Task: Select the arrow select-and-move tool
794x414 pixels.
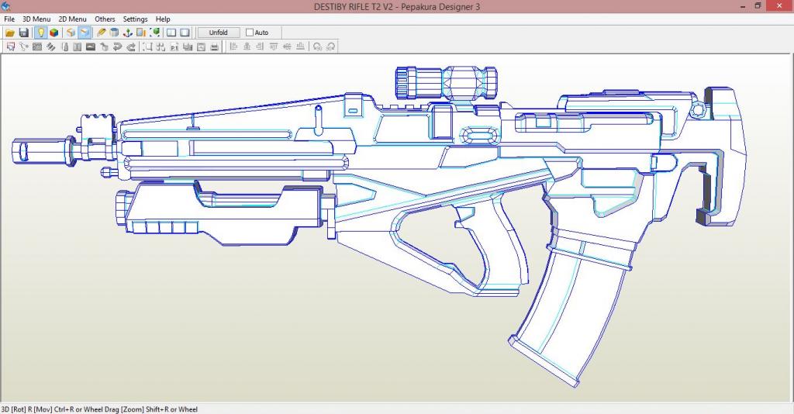Action: [x=10, y=47]
